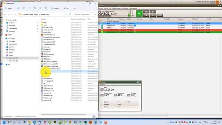
Task: Click the Copy icon in Explorer toolbar
Action: point(24,8)
